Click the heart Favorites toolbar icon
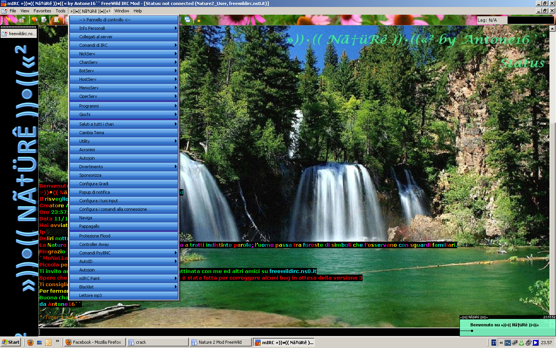Viewport: 556px width, 348px height. pos(35,20)
